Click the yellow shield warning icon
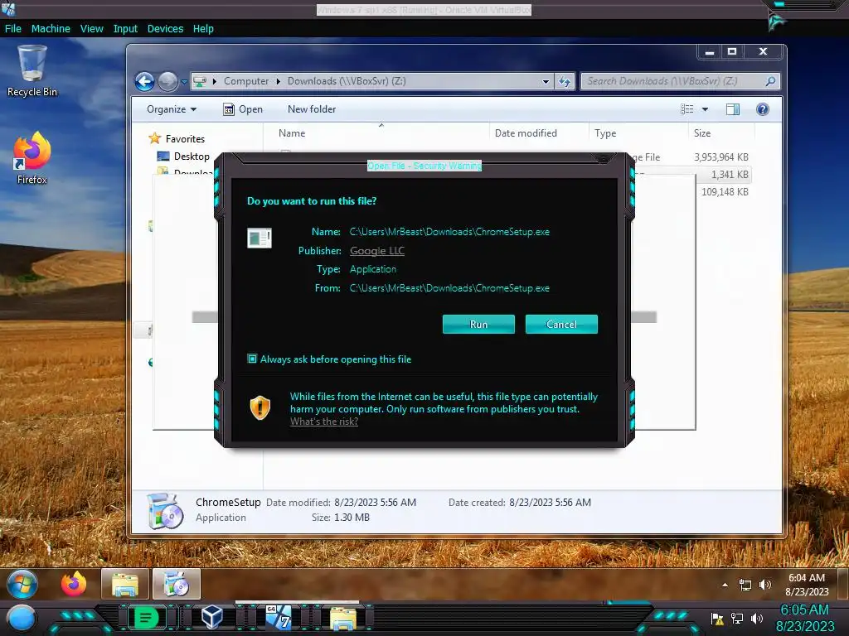Viewport: 849px width, 636px height. [x=260, y=407]
